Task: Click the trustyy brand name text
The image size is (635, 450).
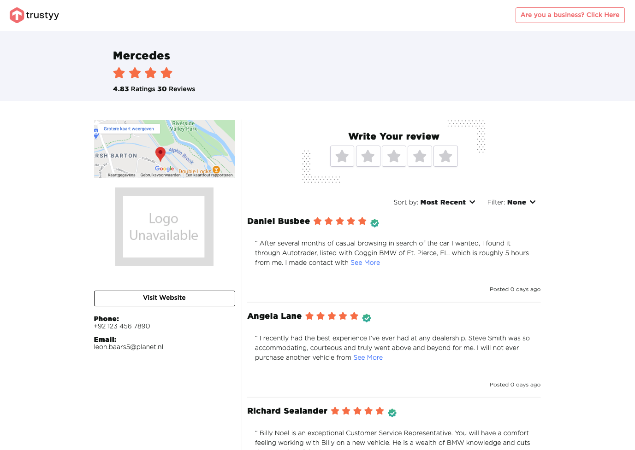Action: pos(42,15)
